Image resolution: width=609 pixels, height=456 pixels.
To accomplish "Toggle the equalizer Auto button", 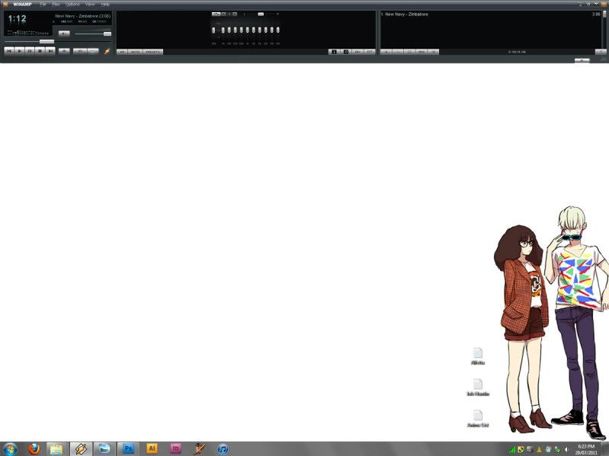I will (x=135, y=52).
